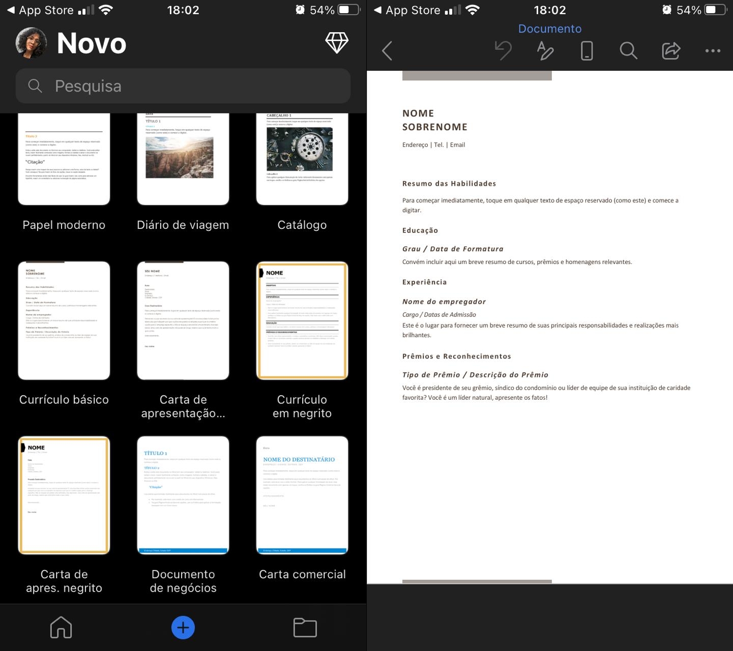Tap the Documento title label

point(549,28)
